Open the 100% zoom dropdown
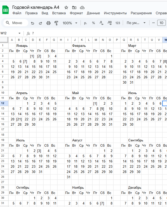Screen dimensions: 167x207 [x=70, y=23]
